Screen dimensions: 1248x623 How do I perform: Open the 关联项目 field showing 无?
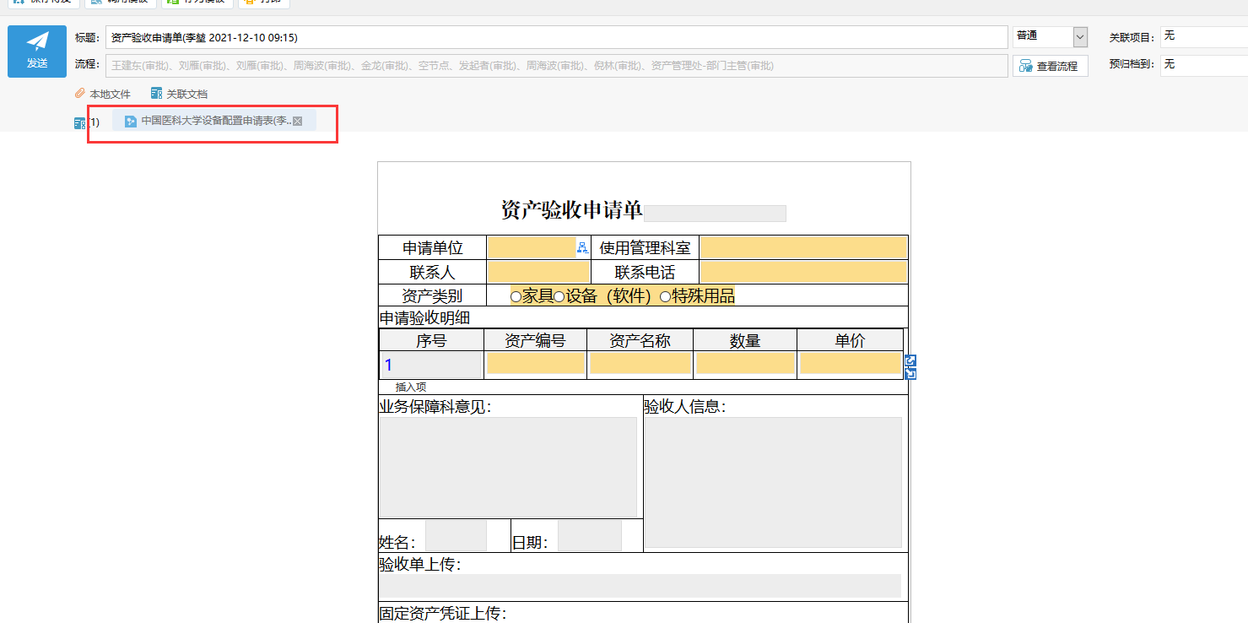tap(1204, 36)
